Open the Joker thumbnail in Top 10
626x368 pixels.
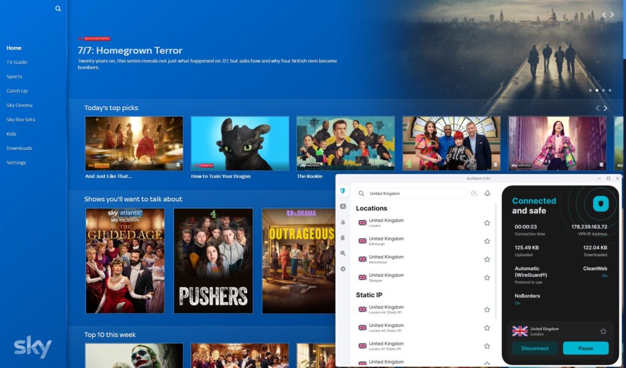pos(134,355)
